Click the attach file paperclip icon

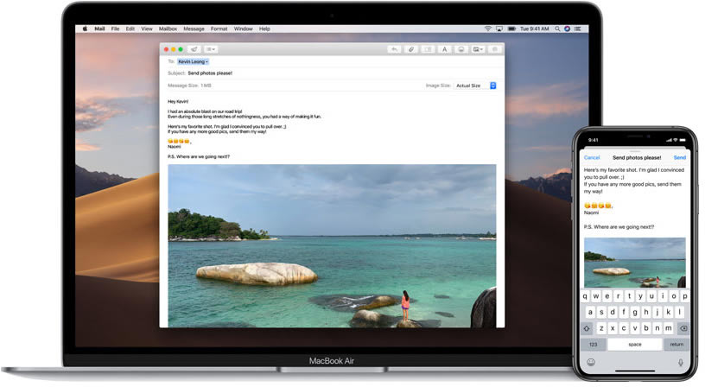click(x=411, y=49)
